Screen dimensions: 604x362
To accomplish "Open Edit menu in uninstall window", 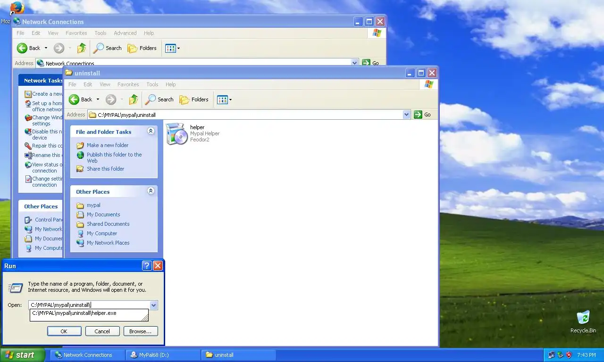I will 88,84.
